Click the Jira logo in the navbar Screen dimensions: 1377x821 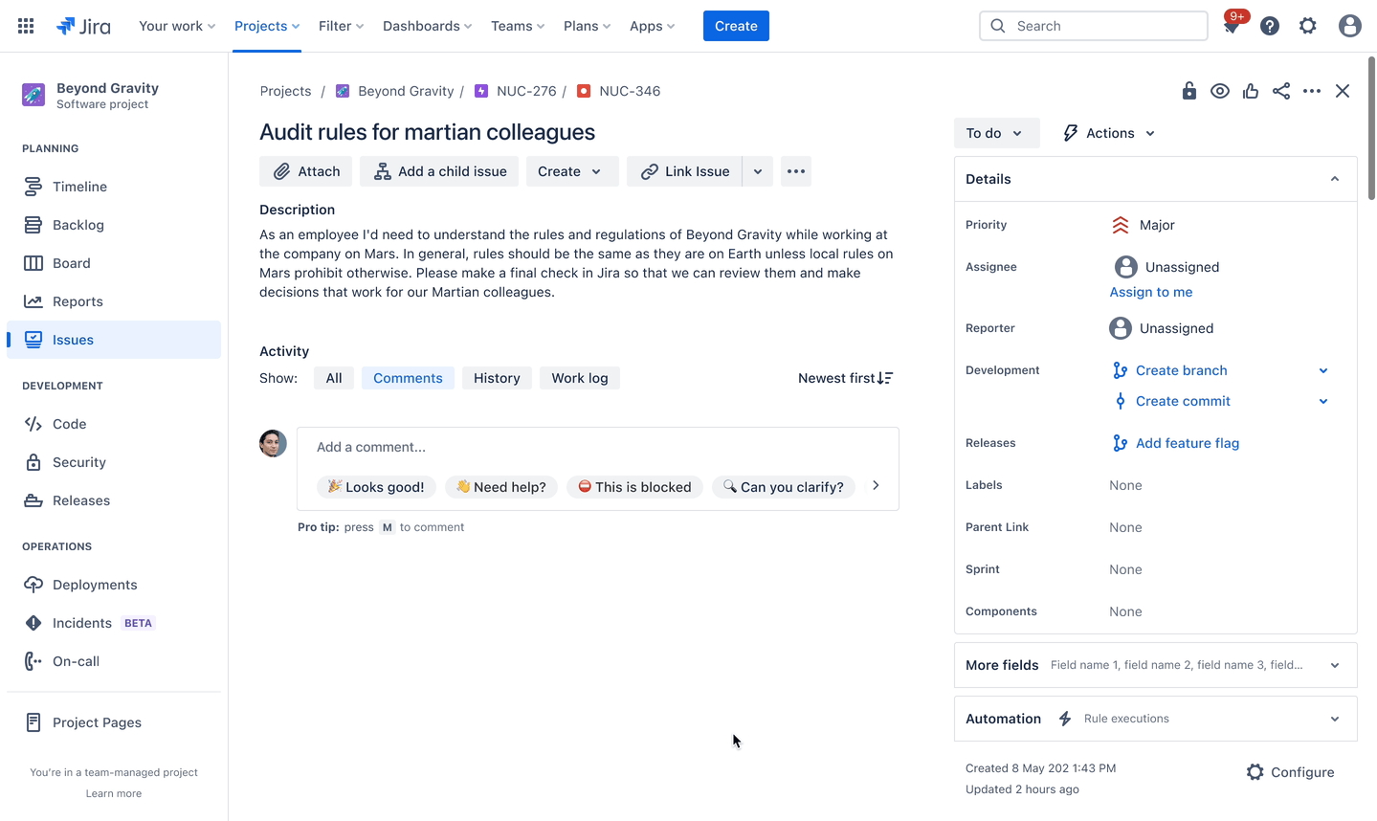[x=83, y=26]
